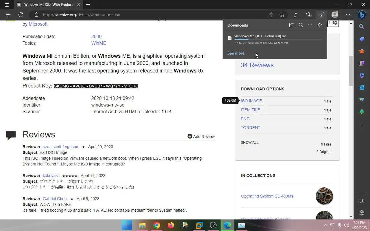Click the Windows Me ISO download progress bar

click(278, 39)
